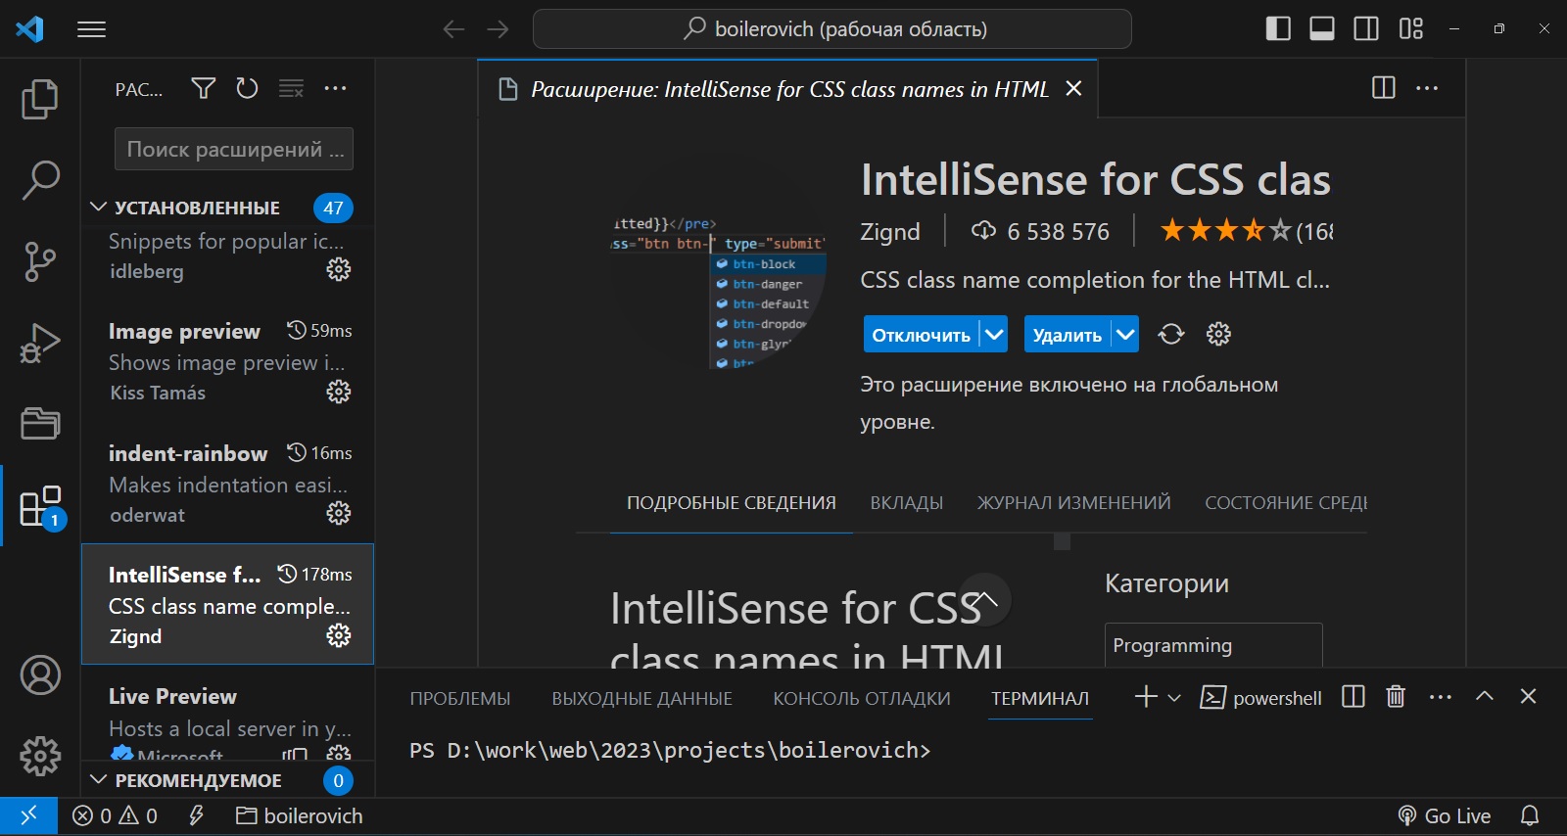The height and width of the screenshot is (836, 1567).
Task: Open the Search view in activity bar
Action: pyautogui.click(x=40, y=180)
